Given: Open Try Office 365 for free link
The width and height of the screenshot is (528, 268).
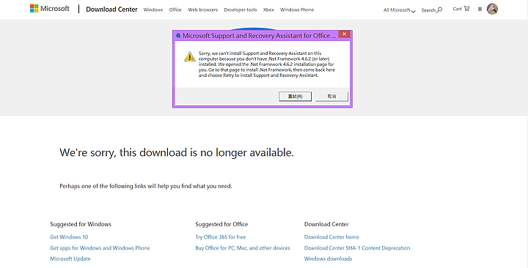Looking at the screenshot, I should pos(221,237).
